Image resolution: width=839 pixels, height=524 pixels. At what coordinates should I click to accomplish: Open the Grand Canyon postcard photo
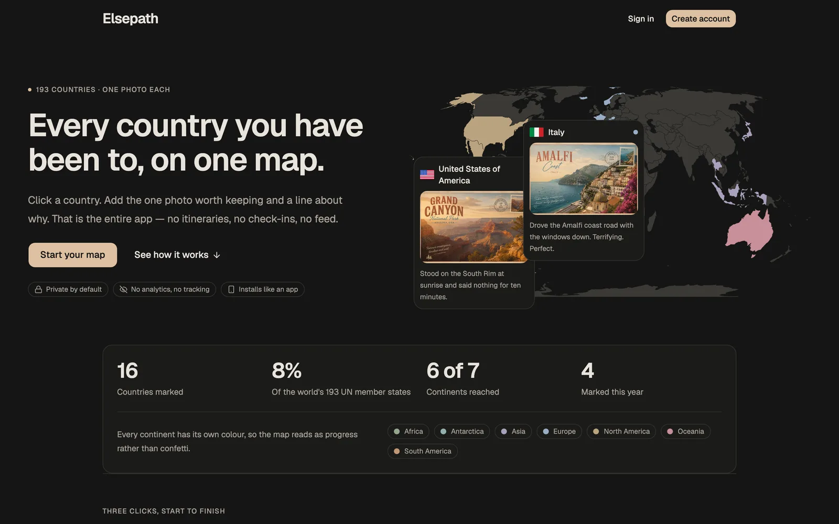click(472, 226)
